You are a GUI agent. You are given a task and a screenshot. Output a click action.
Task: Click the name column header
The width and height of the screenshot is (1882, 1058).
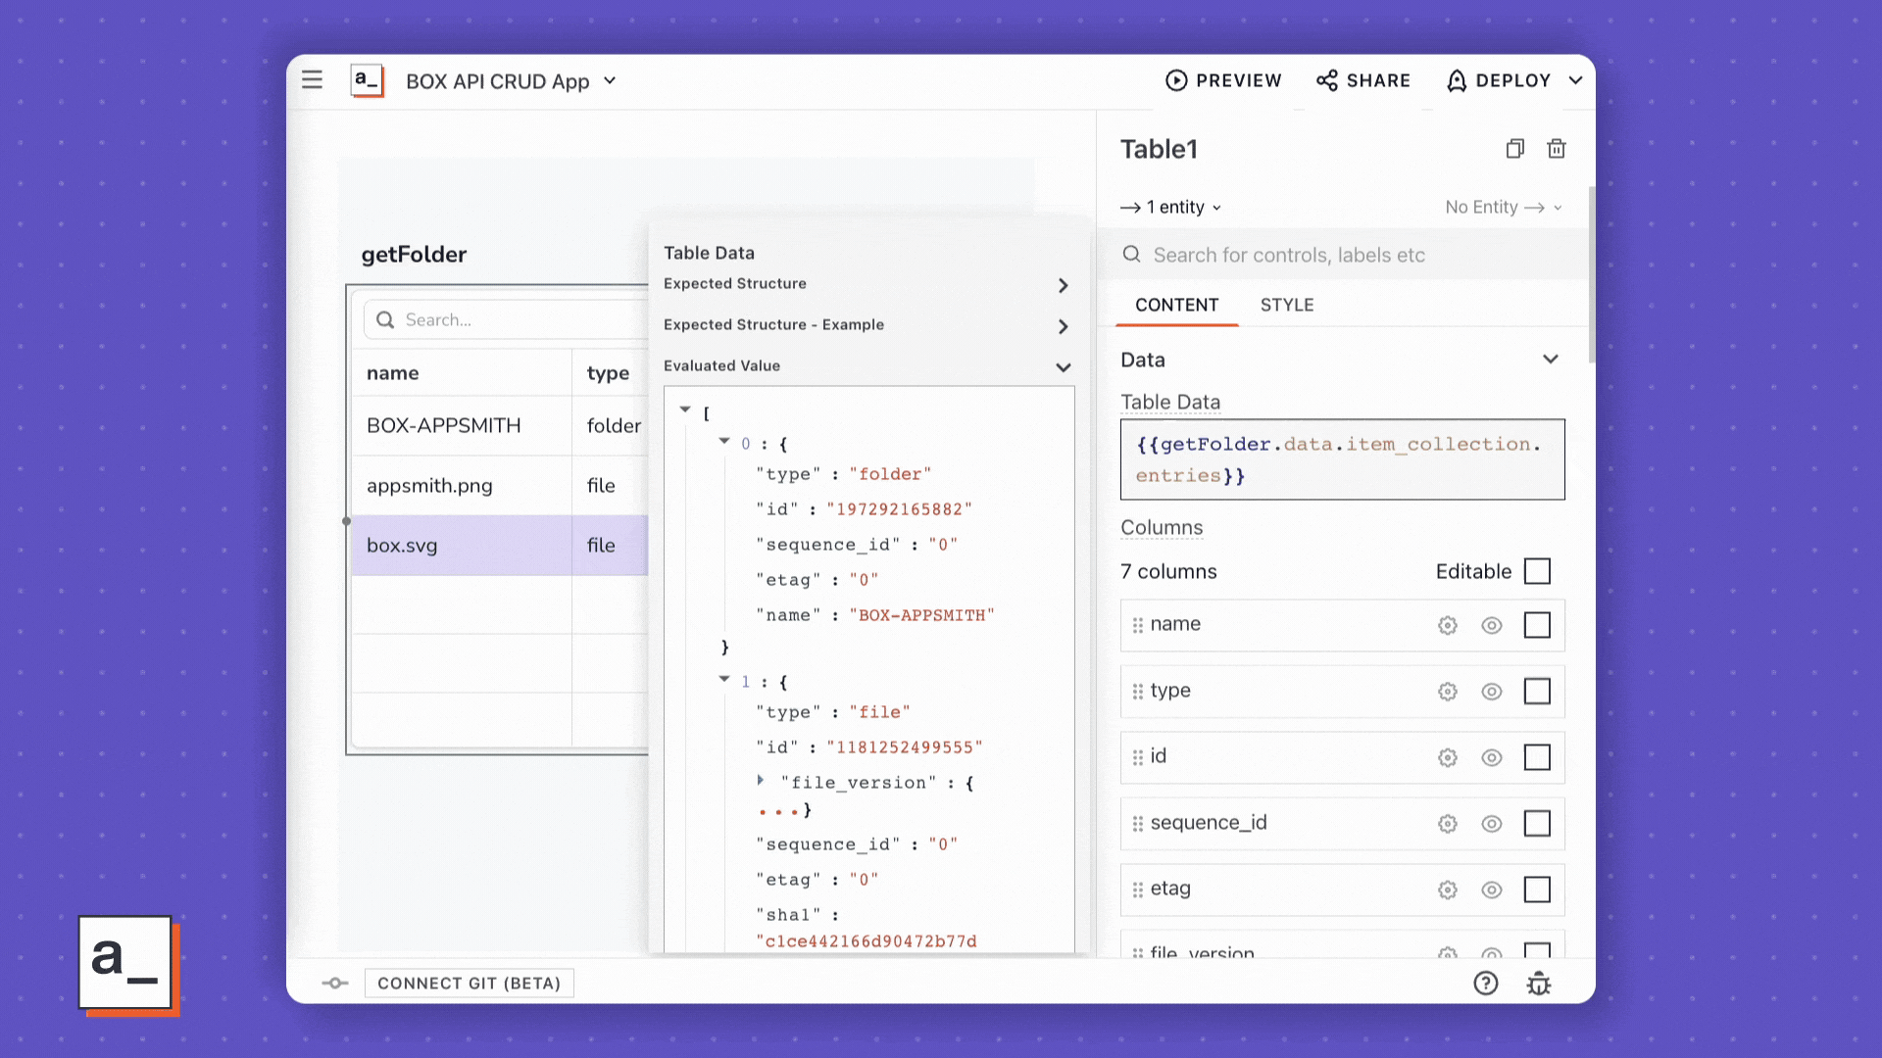point(462,373)
